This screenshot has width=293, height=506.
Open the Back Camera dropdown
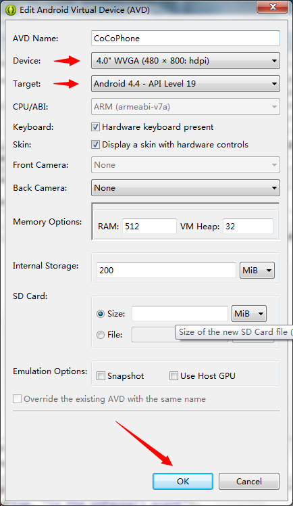coord(186,188)
